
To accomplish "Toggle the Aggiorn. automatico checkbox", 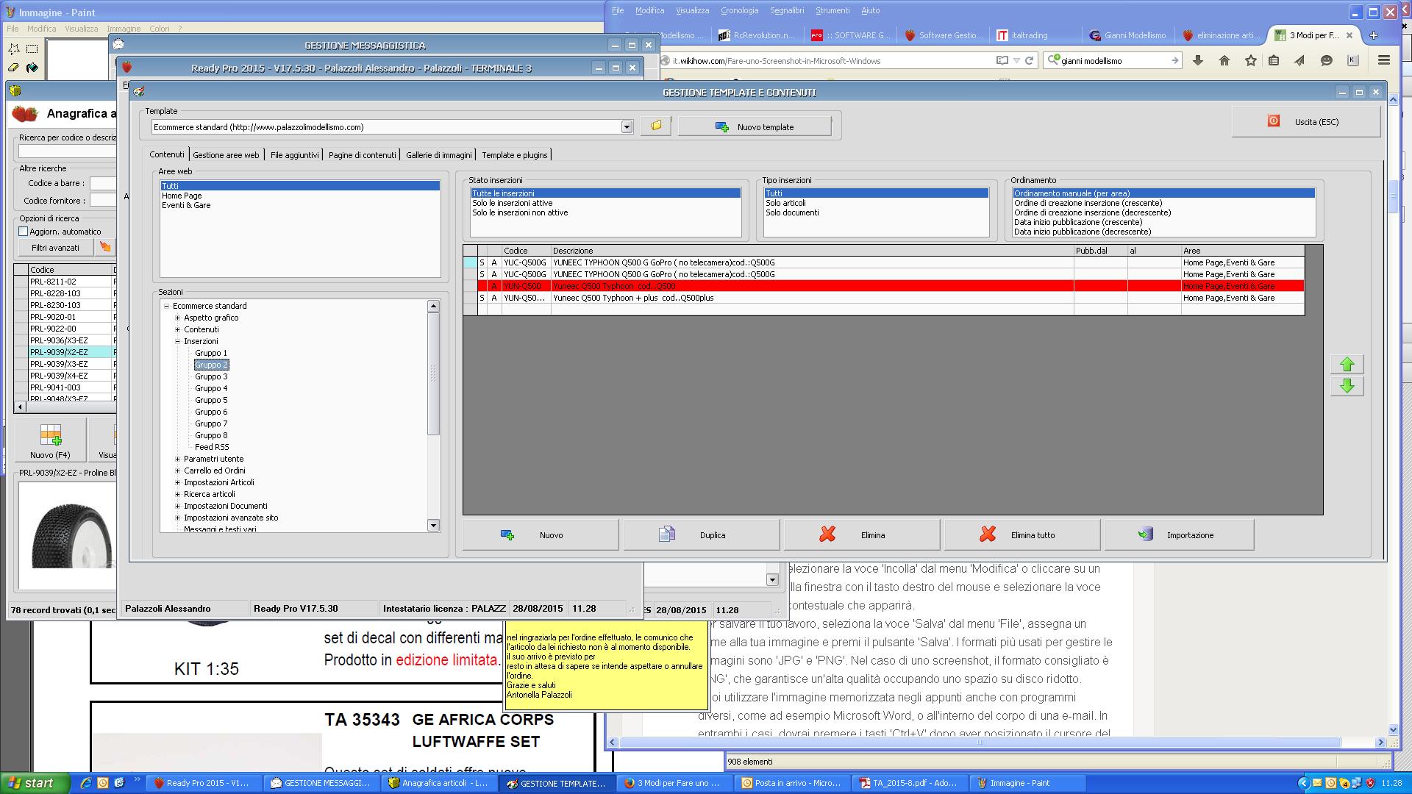I will 24,232.
